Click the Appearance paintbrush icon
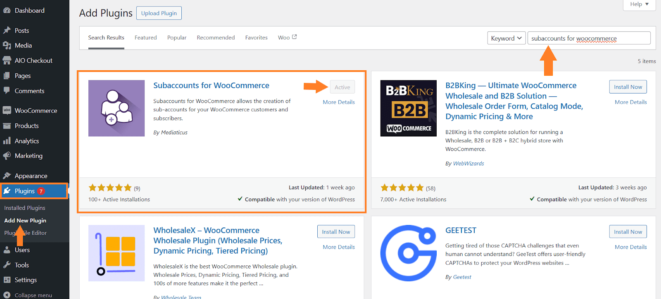This screenshot has width=661, height=299. (7, 176)
